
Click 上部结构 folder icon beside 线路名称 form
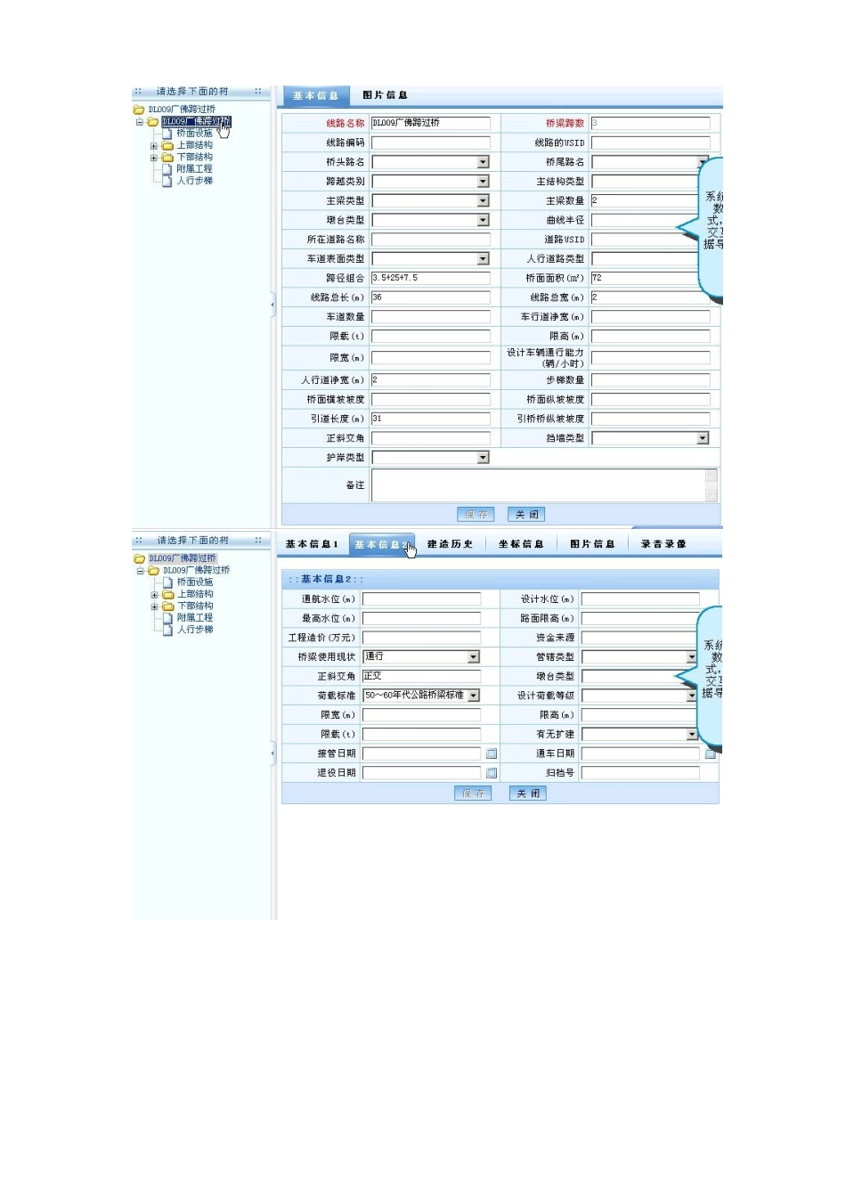167,145
